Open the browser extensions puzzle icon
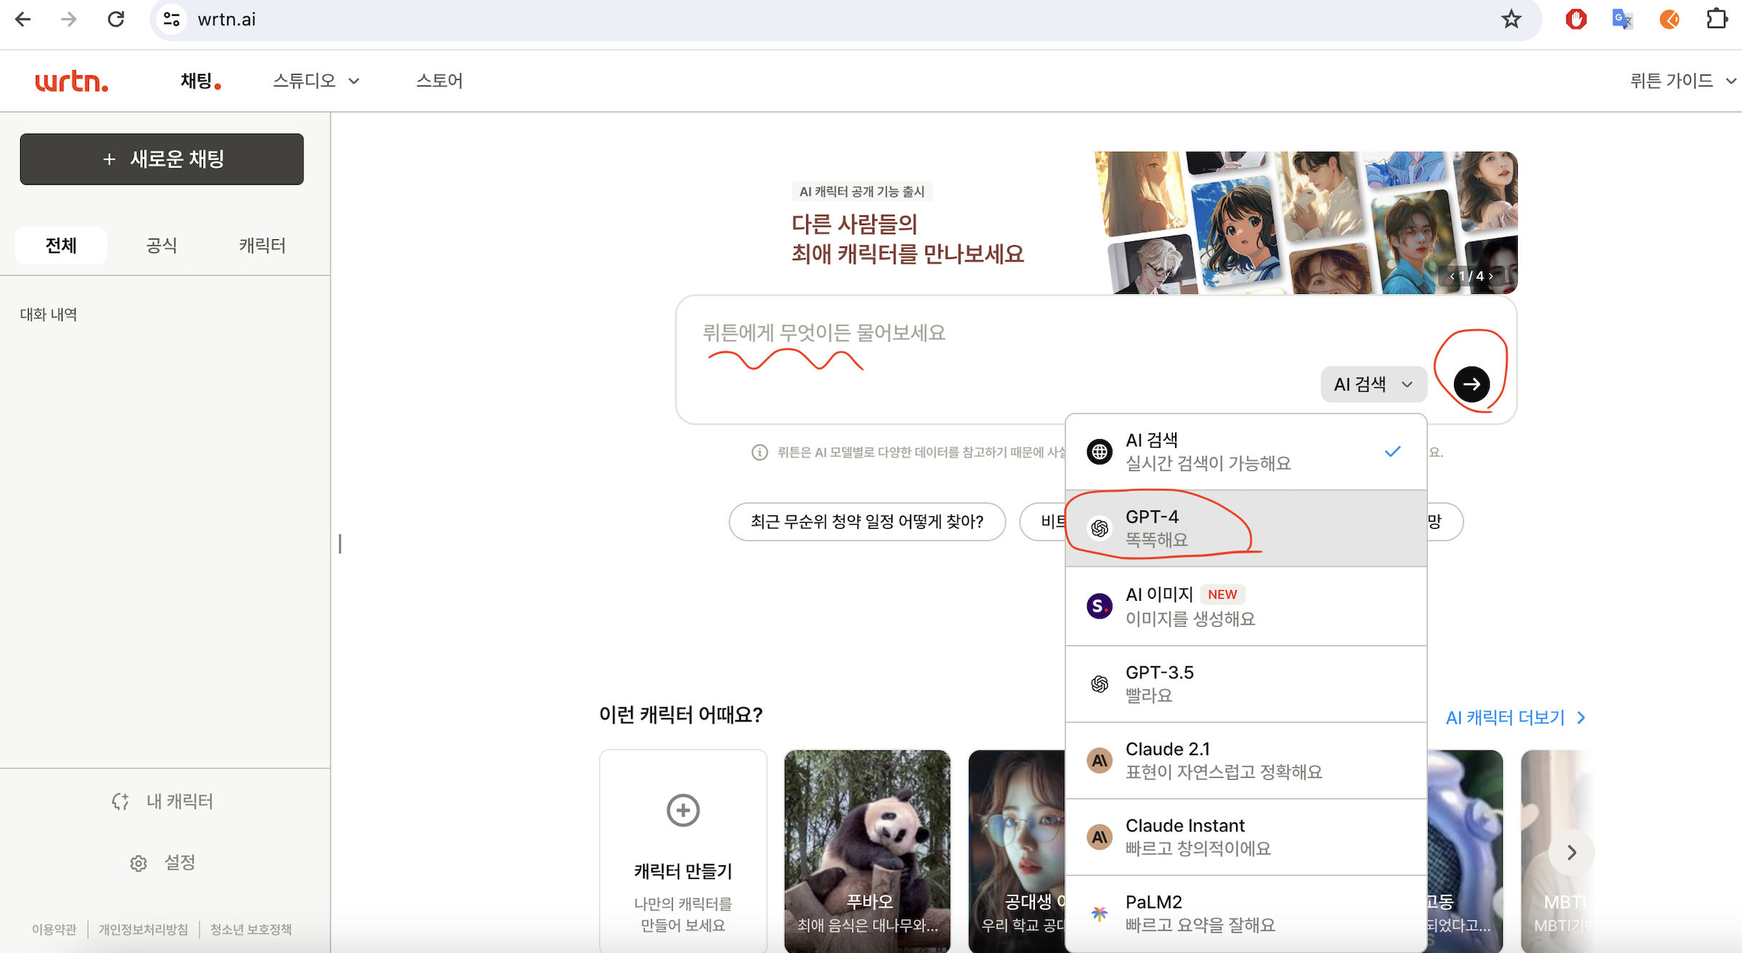Screen dimensions: 1742x953 coord(1717,19)
